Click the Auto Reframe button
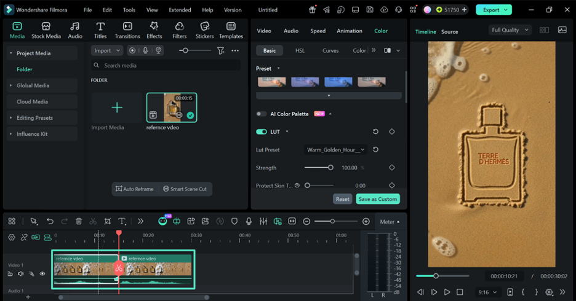Image resolution: width=576 pixels, height=301 pixels. click(134, 189)
